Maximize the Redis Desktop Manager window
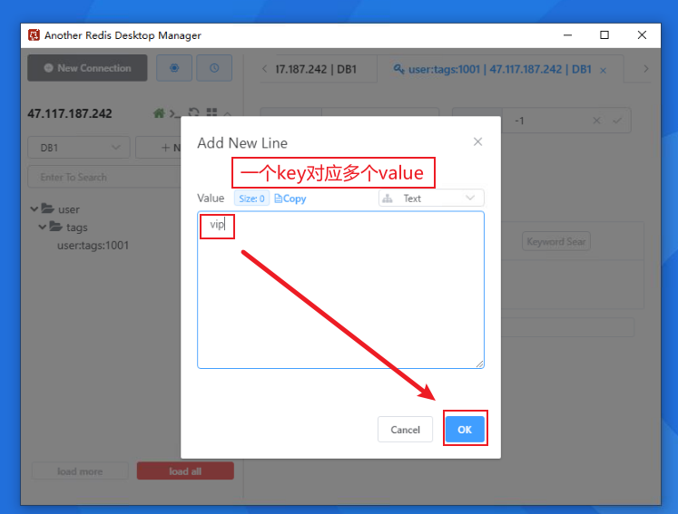Viewport: 678px width, 514px height. coord(604,35)
